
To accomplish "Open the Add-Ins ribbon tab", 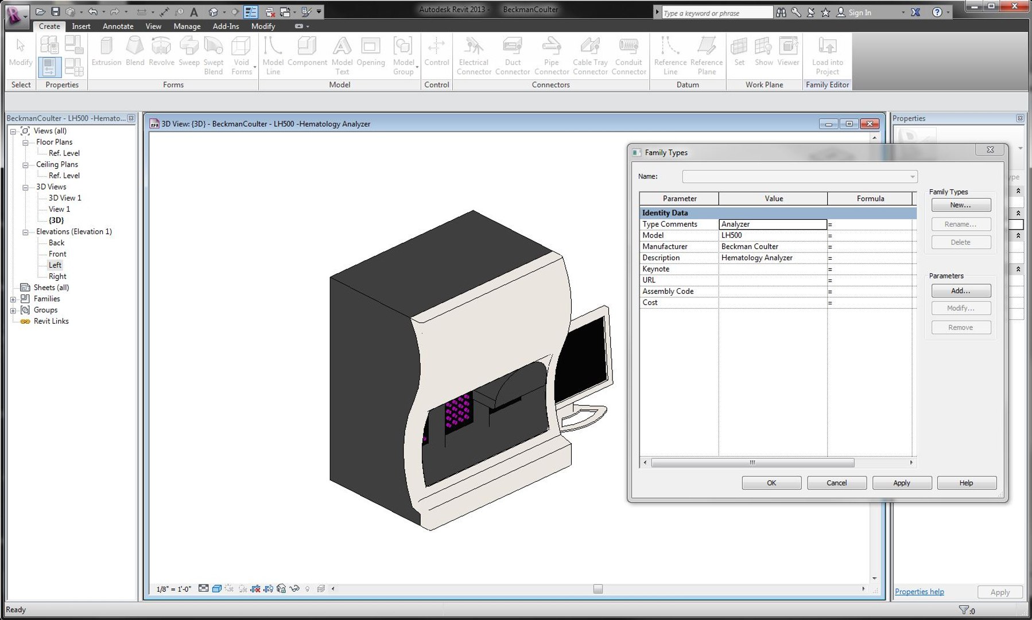I will (x=226, y=26).
